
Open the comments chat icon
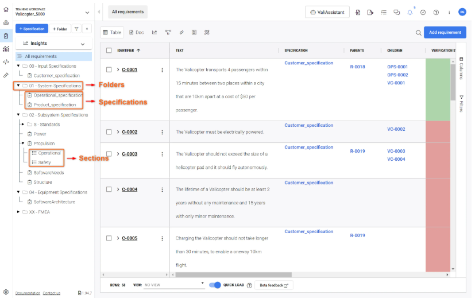[397, 12]
